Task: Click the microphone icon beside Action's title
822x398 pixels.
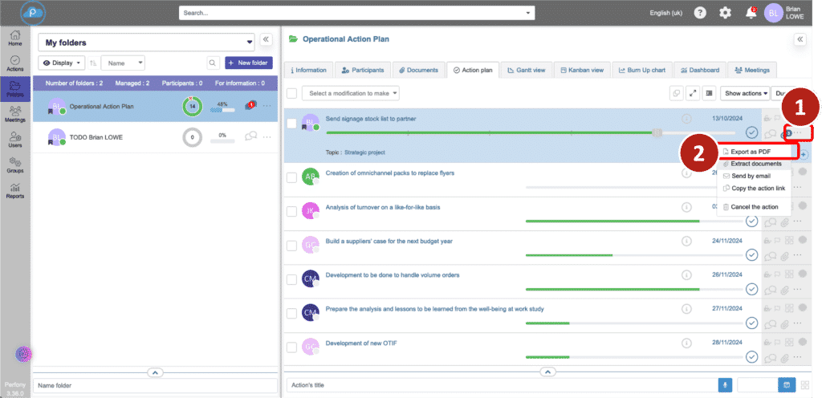Action: [726, 385]
